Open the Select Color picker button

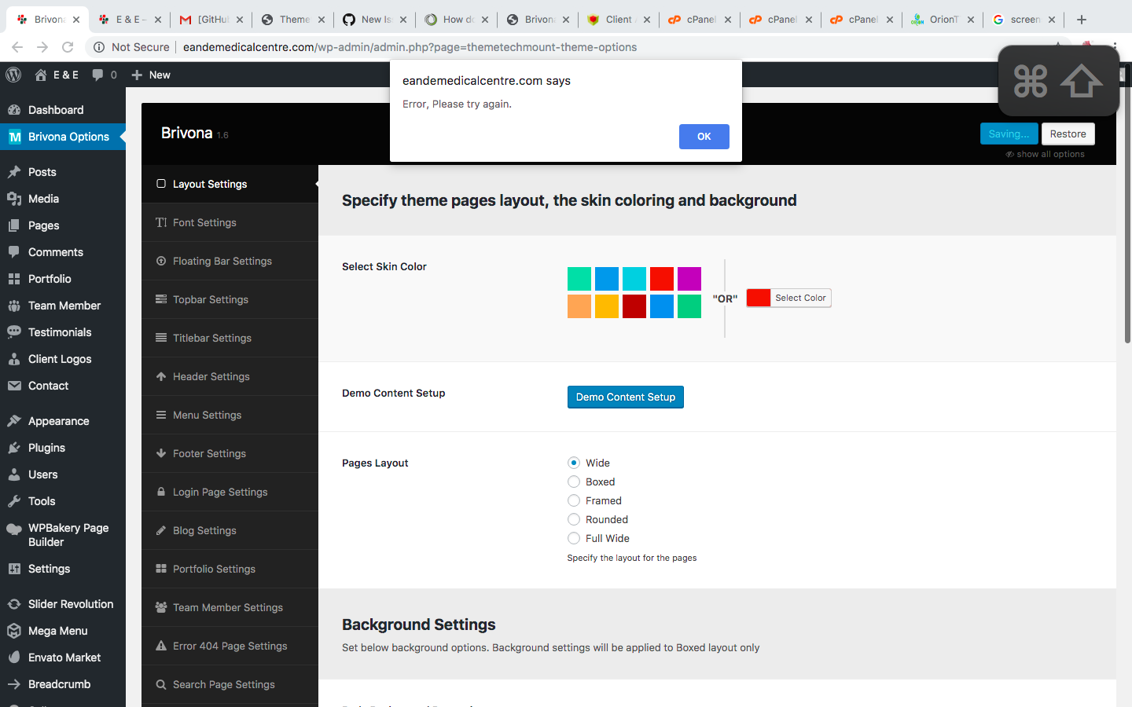tap(788, 298)
